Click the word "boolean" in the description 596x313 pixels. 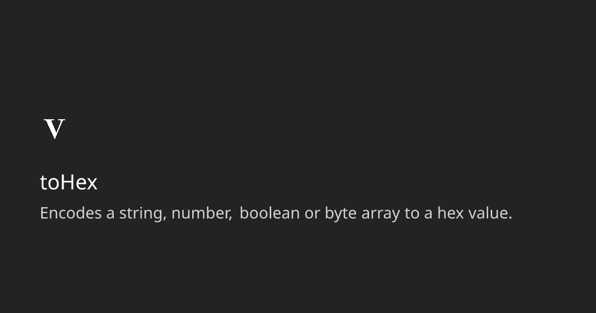tap(270, 213)
